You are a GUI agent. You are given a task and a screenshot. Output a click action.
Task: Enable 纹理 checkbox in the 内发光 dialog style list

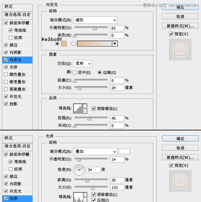[10, 37]
